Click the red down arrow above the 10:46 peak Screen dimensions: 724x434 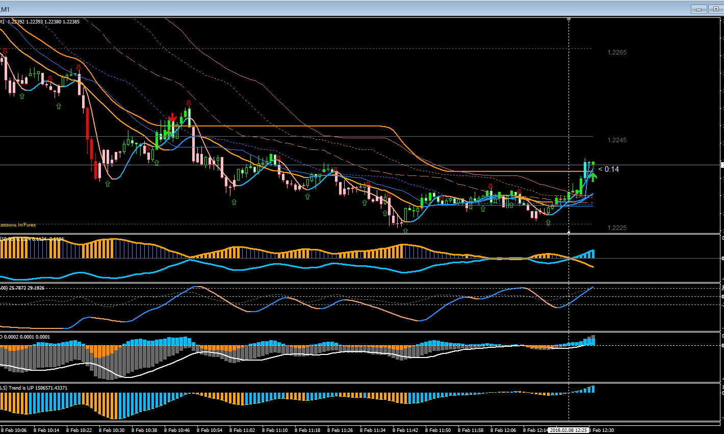(x=189, y=104)
